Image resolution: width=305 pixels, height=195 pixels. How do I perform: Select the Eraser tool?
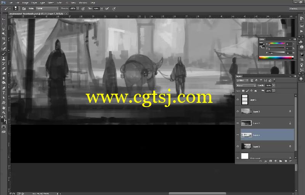click(4, 69)
